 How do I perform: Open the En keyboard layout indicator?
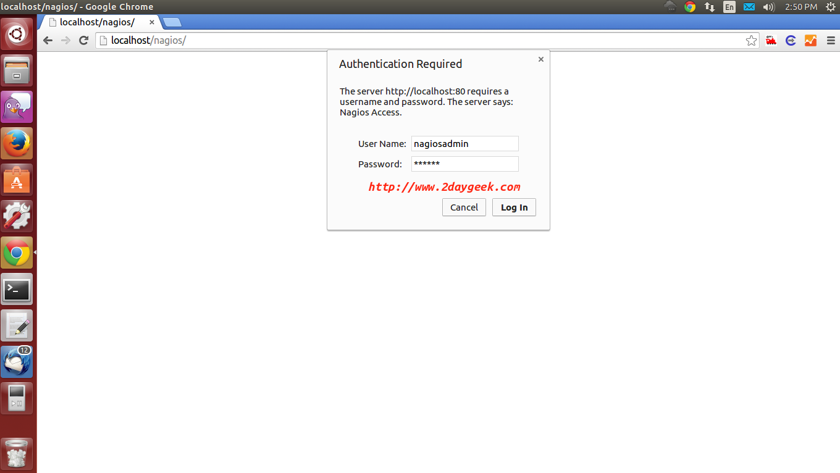pyautogui.click(x=729, y=7)
